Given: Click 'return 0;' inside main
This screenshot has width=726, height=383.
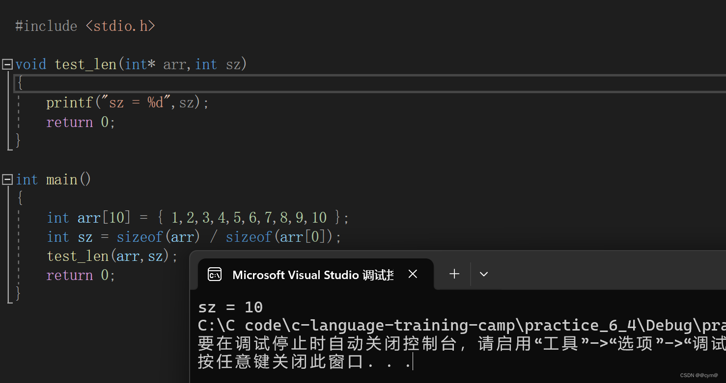Looking at the screenshot, I should [x=81, y=275].
